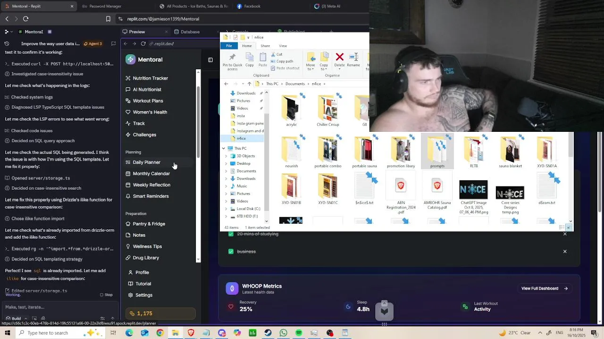Remove the 'business' task with X
This screenshot has height=339, width=604.
(x=565, y=251)
